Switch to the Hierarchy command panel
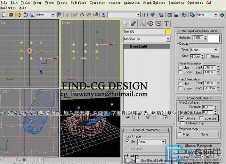The width and height of the screenshot is (226, 164). 142,24
